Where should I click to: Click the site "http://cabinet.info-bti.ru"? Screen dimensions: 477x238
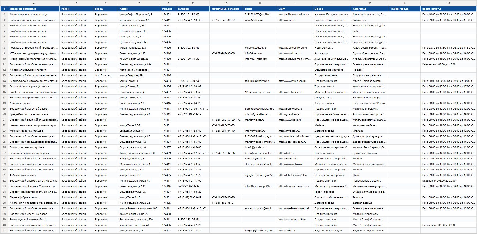(x=295, y=48)
